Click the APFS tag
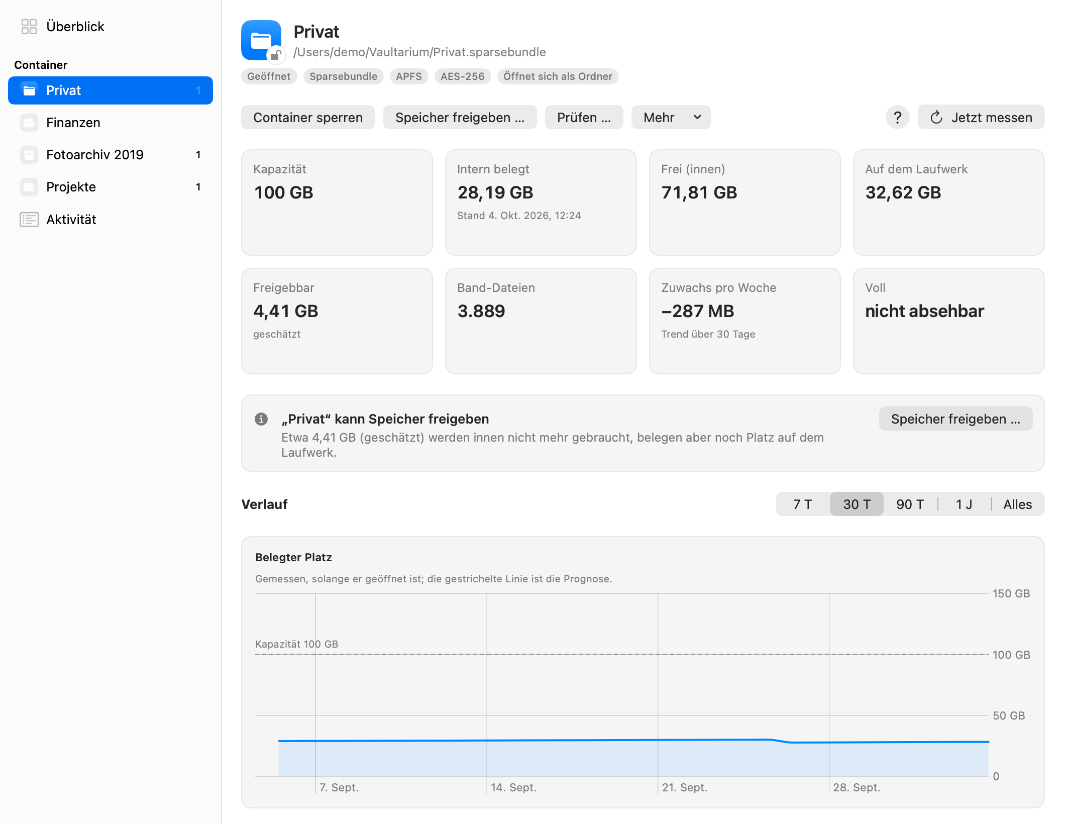 click(x=409, y=76)
